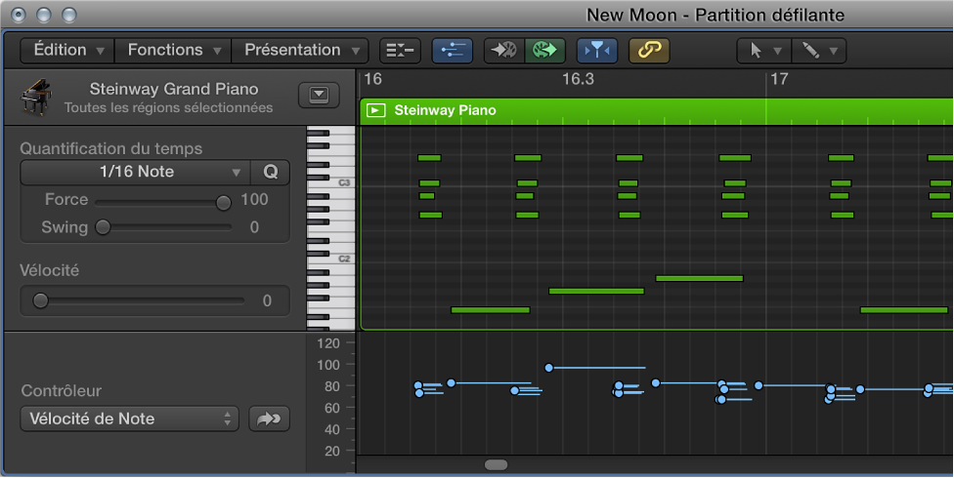Toggle the blue Catch playhead button

(x=597, y=51)
